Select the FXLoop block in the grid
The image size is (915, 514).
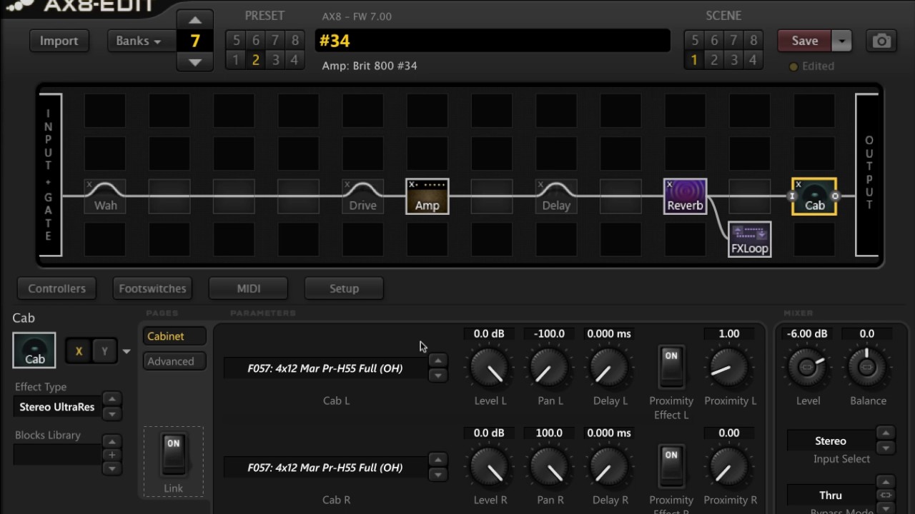(x=749, y=239)
